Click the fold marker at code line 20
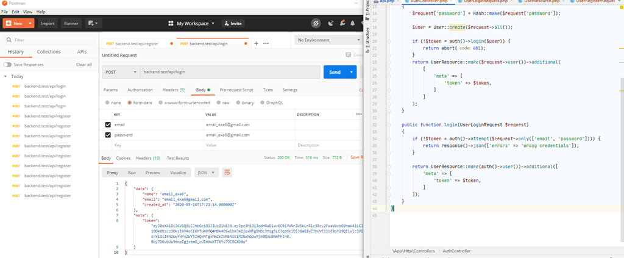Viewport: 624px width, 258px height. (389, 41)
